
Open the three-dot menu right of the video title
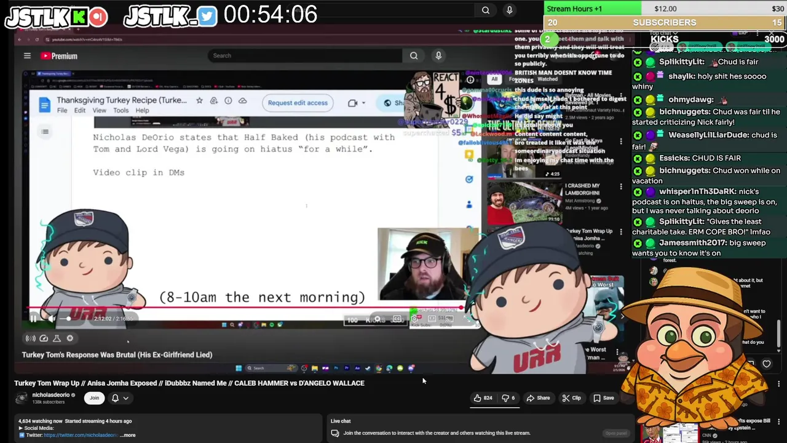point(779,384)
